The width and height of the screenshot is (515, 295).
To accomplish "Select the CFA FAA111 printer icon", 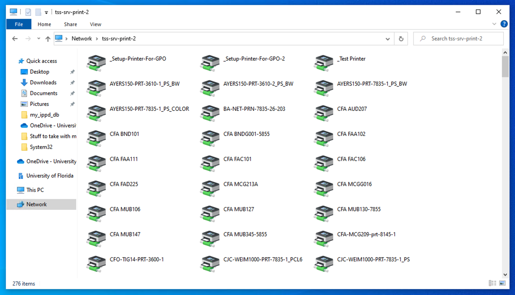I will [x=96, y=163].
